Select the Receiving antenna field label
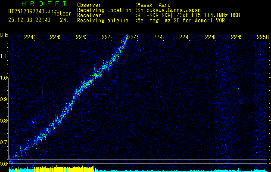 (x=102, y=20)
